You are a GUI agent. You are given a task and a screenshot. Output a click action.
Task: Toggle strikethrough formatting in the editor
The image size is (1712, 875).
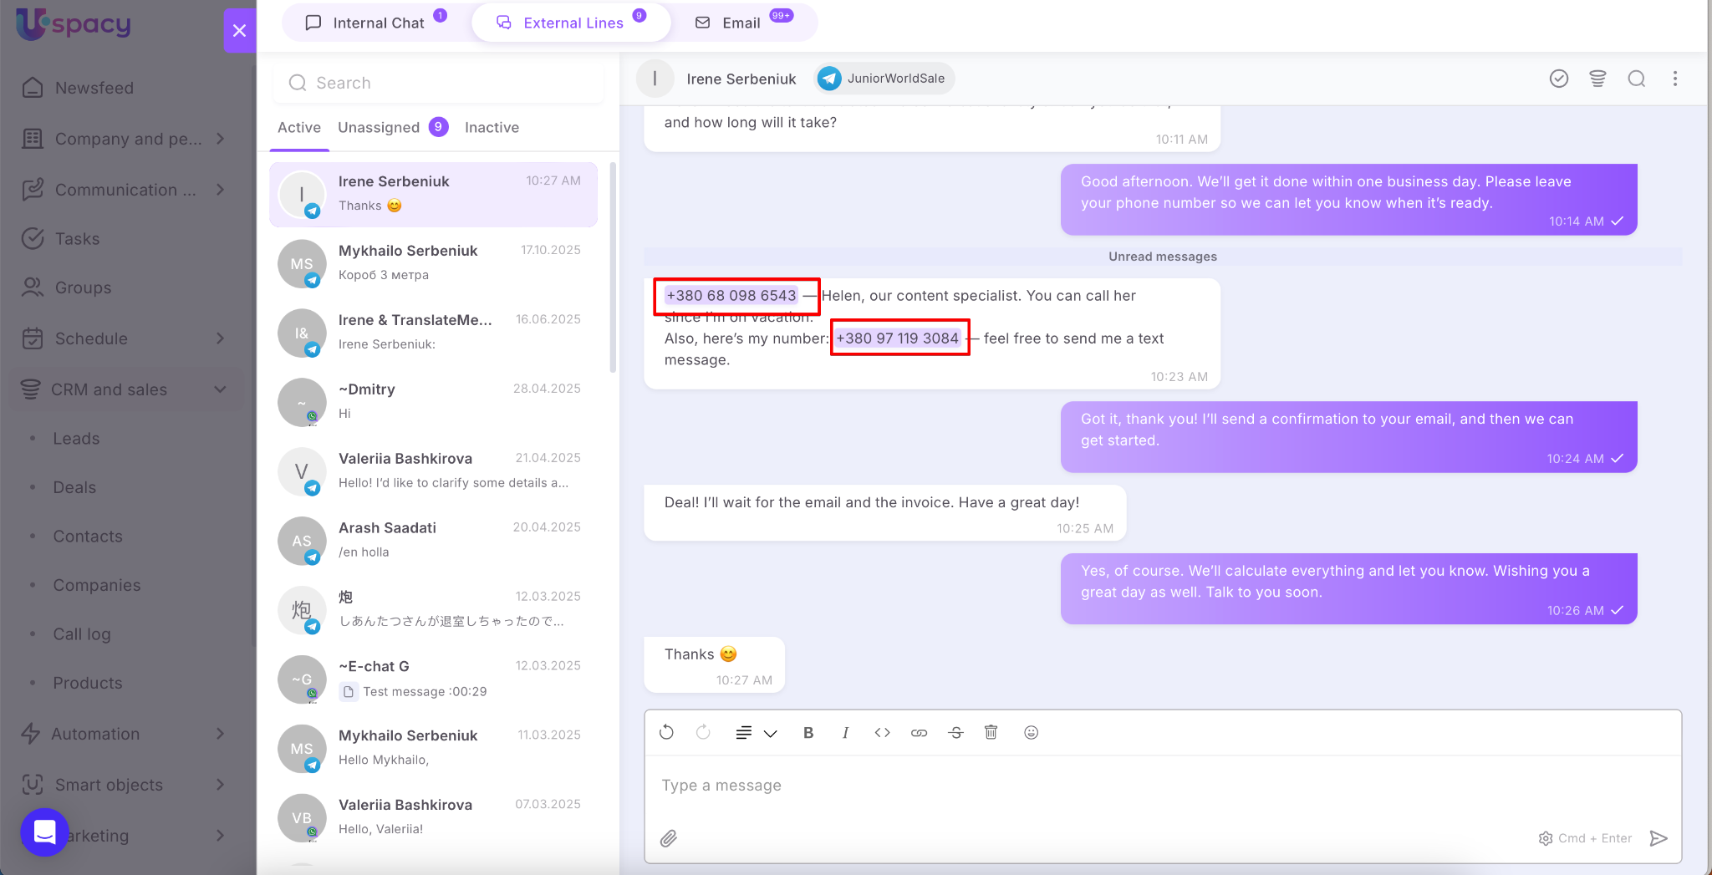(x=955, y=733)
